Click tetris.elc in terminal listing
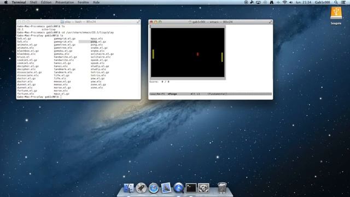 (x=98, y=76)
